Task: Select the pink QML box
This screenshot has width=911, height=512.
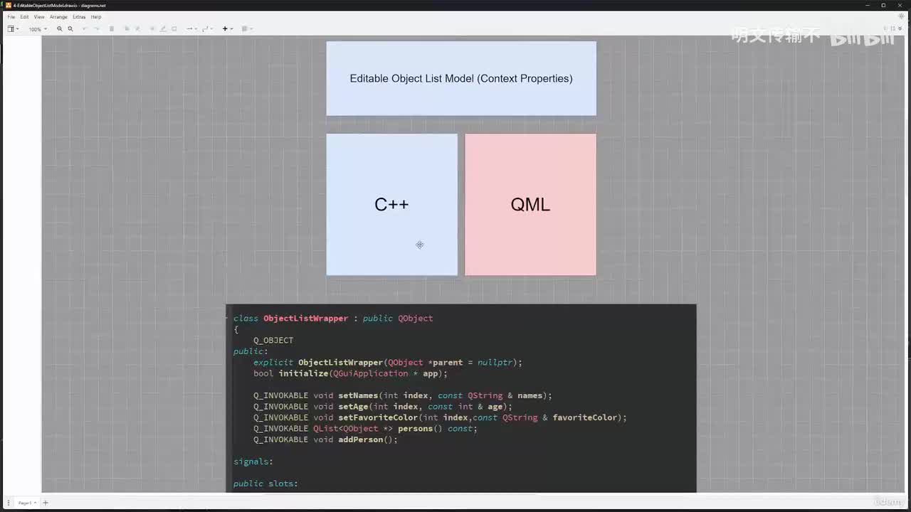Action: click(531, 205)
